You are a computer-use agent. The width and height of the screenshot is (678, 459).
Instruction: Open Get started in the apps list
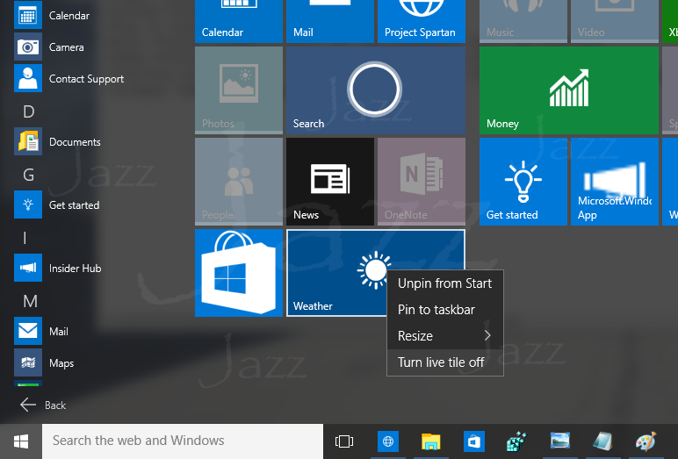coord(56,204)
